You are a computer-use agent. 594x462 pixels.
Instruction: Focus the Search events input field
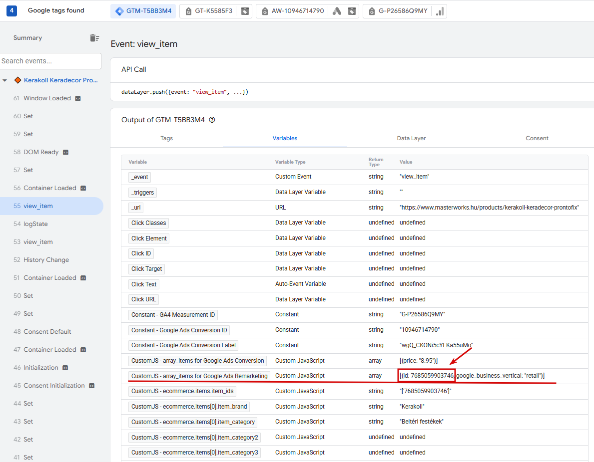click(x=50, y=61)
